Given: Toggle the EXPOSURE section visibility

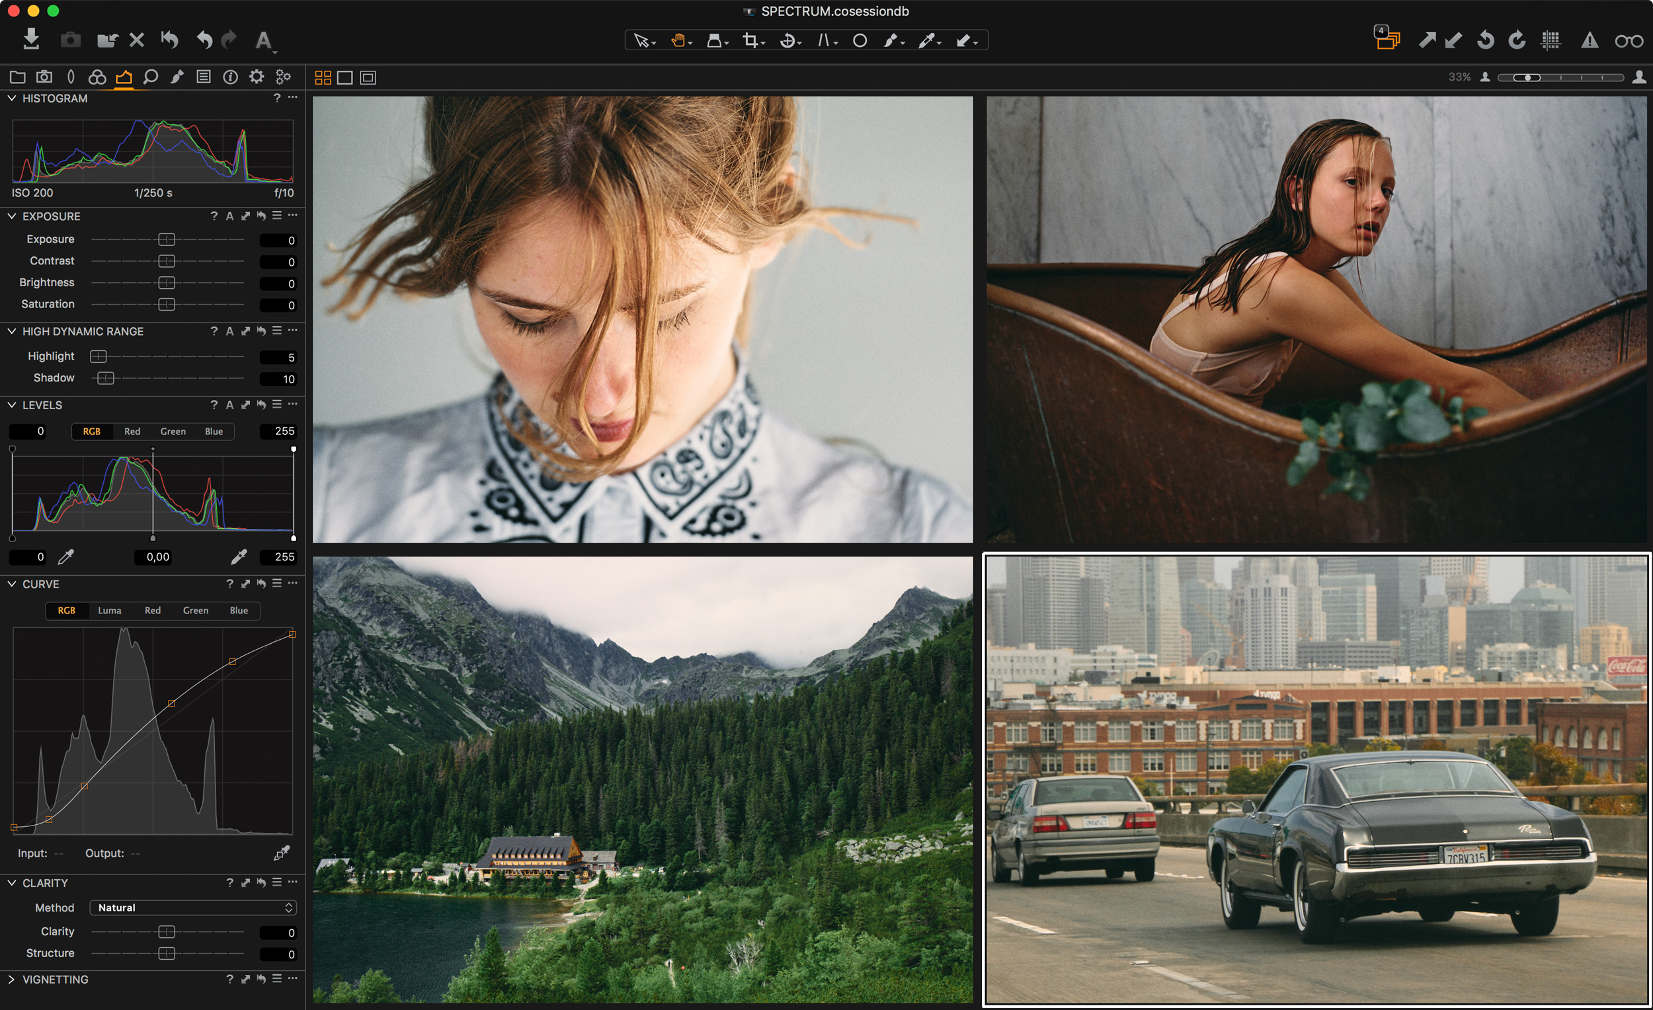Looking at the screenshot, I should coord(11,216).
